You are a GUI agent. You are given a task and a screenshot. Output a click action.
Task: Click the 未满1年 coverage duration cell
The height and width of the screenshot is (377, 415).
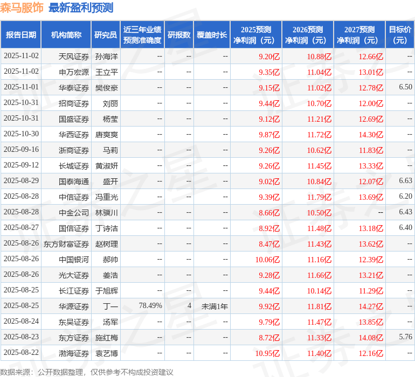click(x=215, y=306)
